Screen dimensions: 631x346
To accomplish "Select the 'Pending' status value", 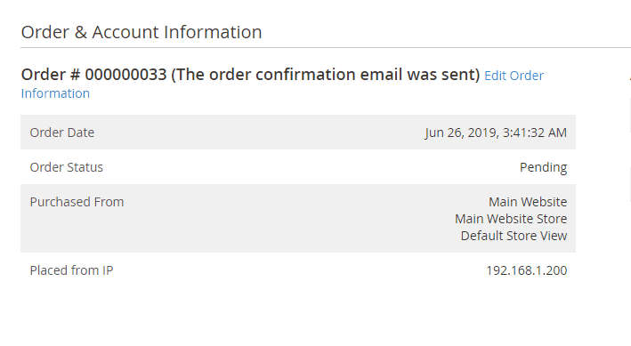I will coord(543,167).
